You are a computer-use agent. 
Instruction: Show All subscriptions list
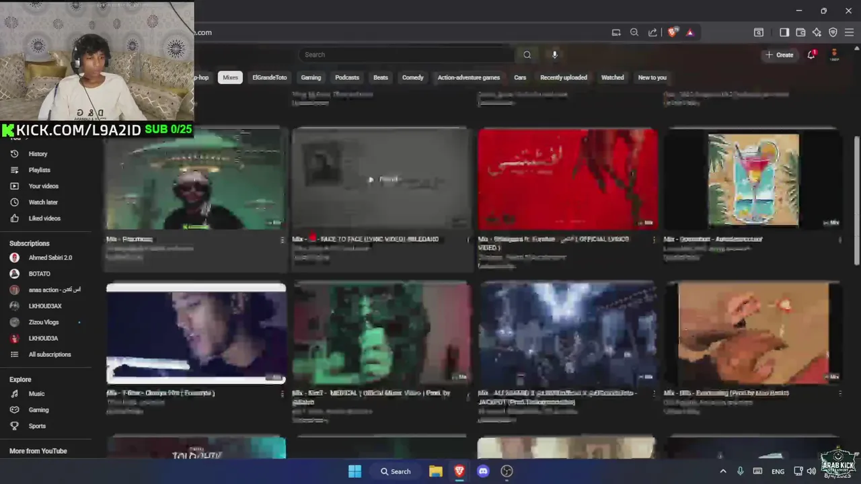coord(48,354)
